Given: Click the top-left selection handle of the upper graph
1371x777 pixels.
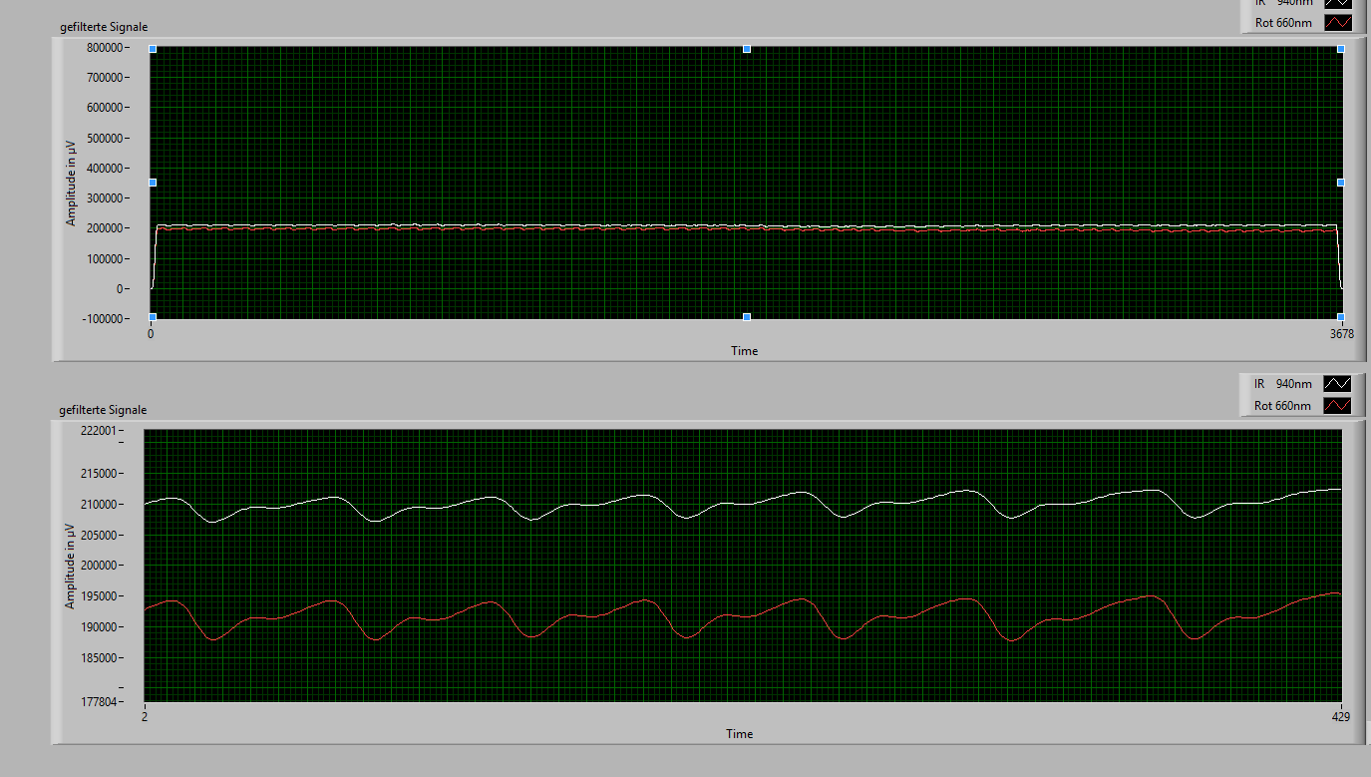Looking at the screenshot, I should pos(153,48).
